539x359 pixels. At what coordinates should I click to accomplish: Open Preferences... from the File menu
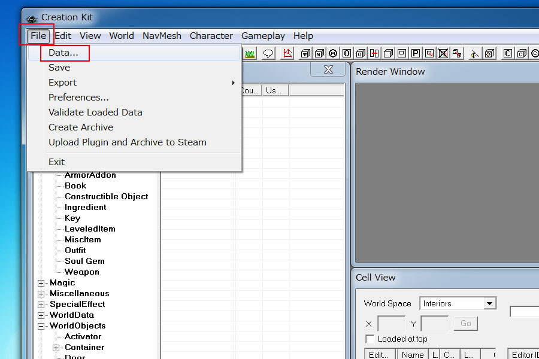pos(134,98)
